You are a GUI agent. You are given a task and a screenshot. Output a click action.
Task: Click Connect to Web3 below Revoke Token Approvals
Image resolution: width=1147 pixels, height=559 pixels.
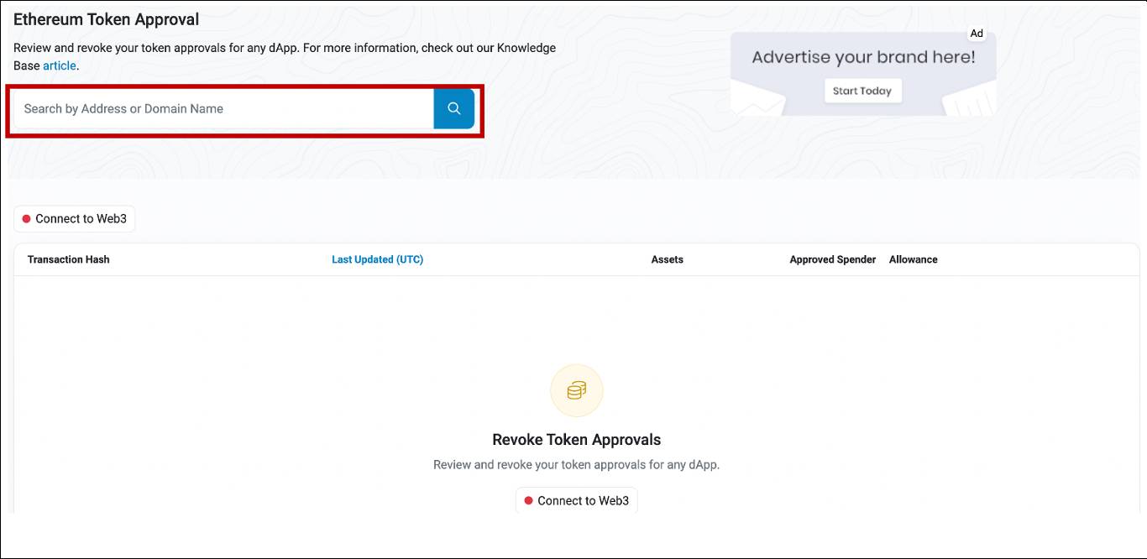[576, 500]
